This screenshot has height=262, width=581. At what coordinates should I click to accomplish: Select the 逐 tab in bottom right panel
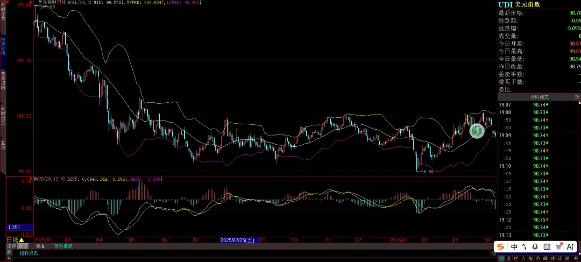coord(508,258)
